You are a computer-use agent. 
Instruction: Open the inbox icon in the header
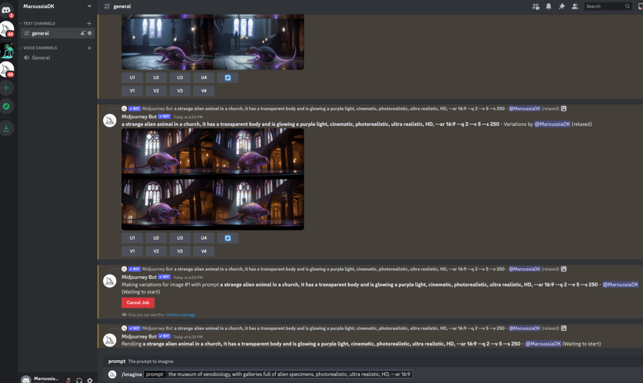pyautogui.click(x=639, y=6)
